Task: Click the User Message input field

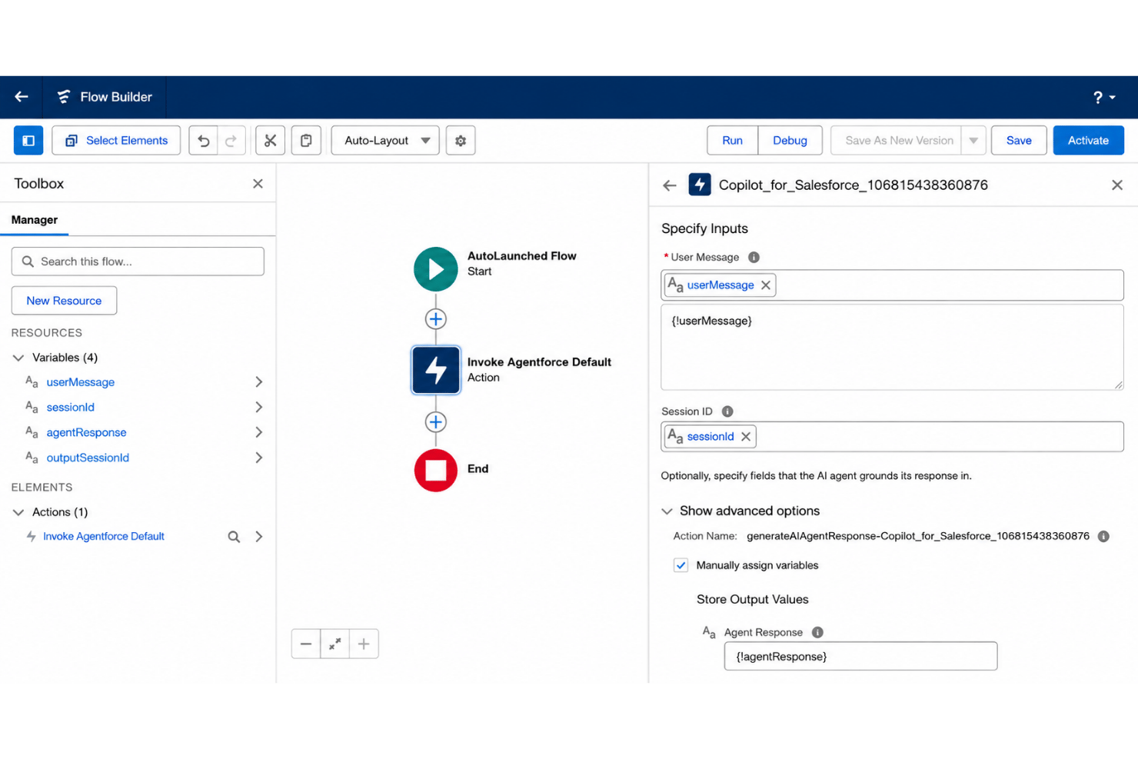Action: coord(892,285)
